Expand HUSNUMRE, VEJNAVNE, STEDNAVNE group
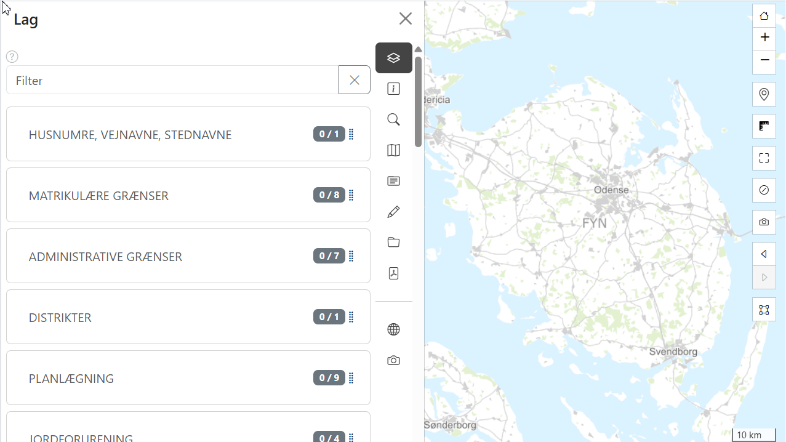This screenshot has height=442, width=786. (130, 135)
